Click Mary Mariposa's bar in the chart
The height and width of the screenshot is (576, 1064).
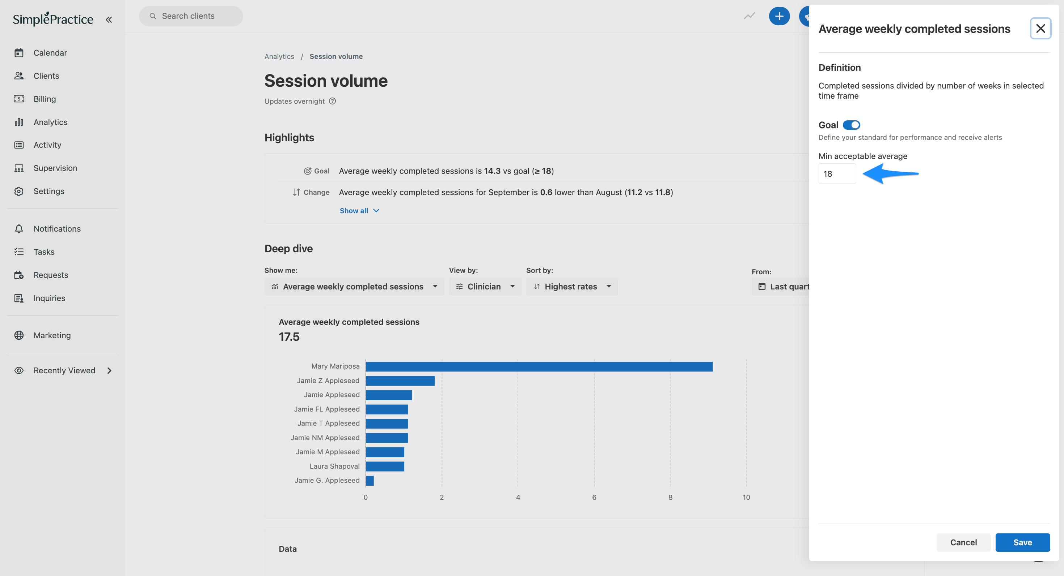pos(539,366)
